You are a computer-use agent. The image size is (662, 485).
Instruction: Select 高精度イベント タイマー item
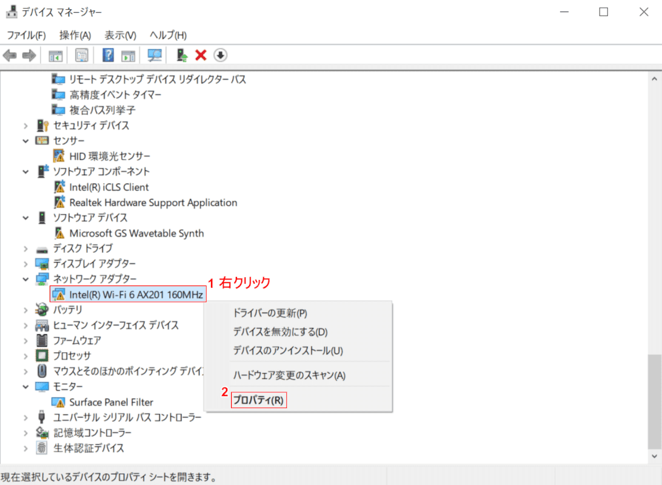click(x=115, y=95)
